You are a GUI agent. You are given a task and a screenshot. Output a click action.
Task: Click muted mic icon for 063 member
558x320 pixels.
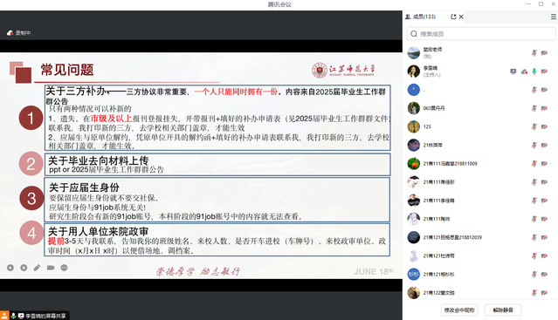[534, 108]
